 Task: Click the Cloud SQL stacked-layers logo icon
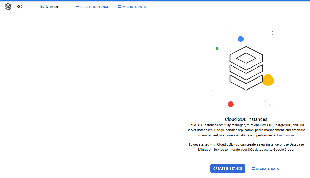coord(8,6)
